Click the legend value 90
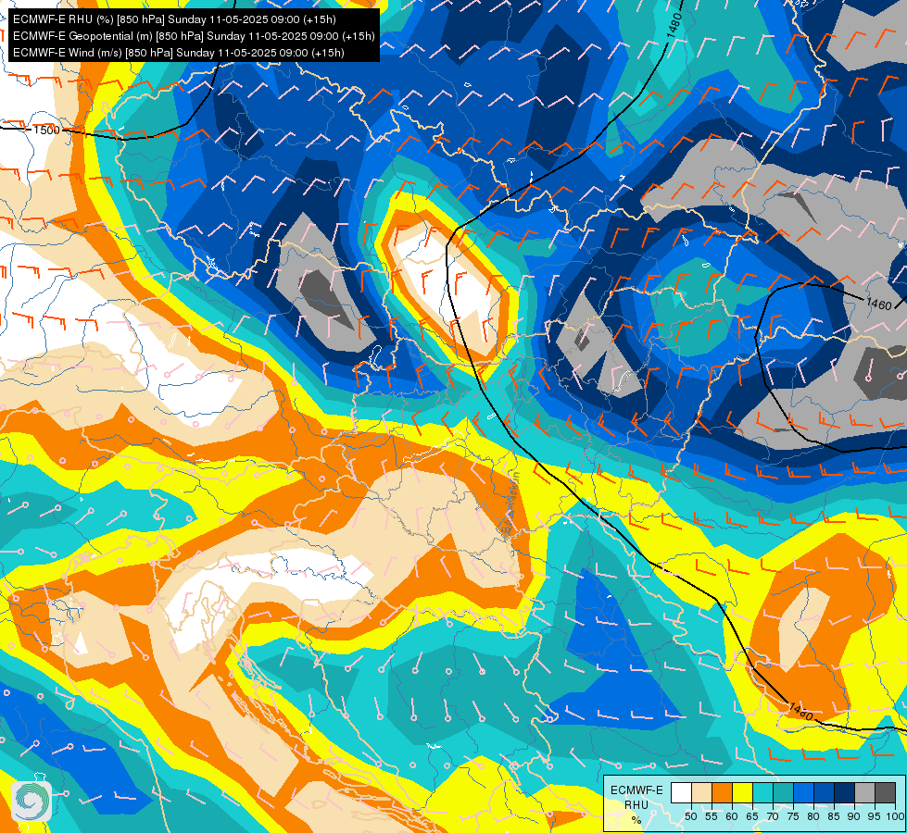The width and height of the screenshot is (907, 833). click(x=854, y=816)
